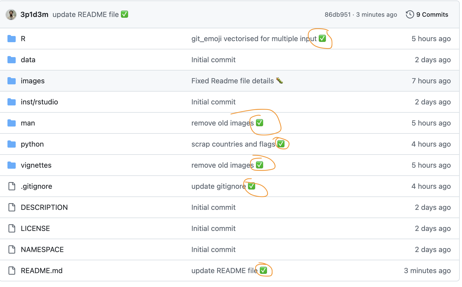Click the bug emoji in images commit message
This screenshot has width=462, height=287.
(x=280, y=81)
